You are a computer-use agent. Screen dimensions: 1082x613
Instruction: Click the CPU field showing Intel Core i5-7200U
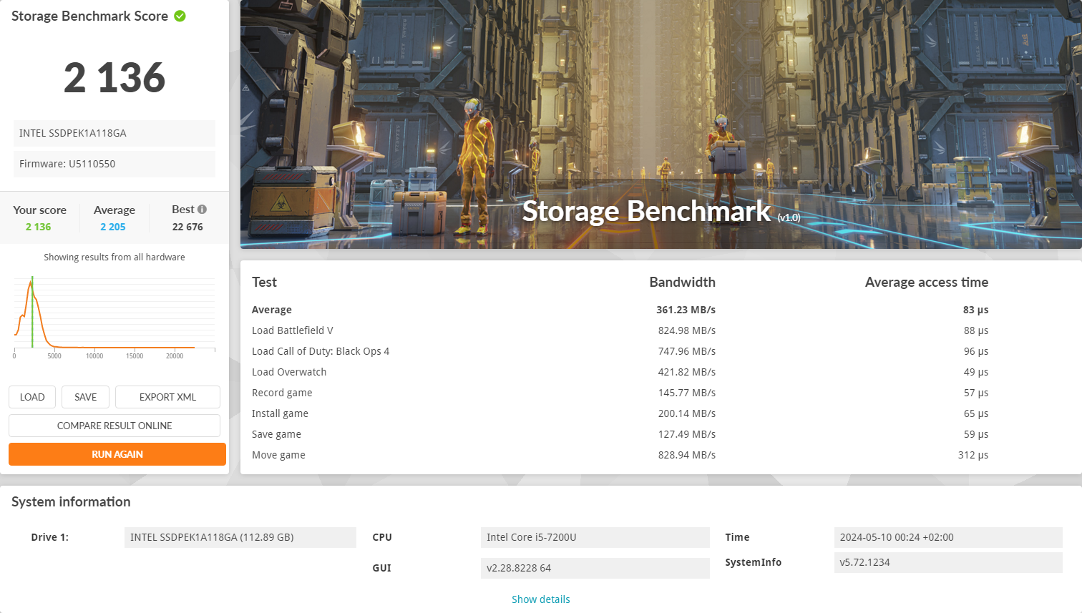[595, 537]
